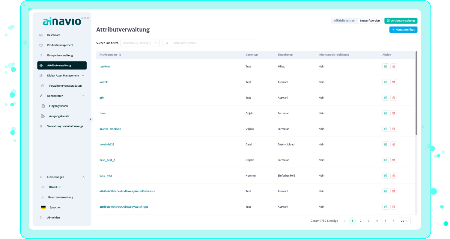Click the Abmelden logout icon
Image resolution: width=450 pixels, height=239 pixels.
click(x=41, y=217)
